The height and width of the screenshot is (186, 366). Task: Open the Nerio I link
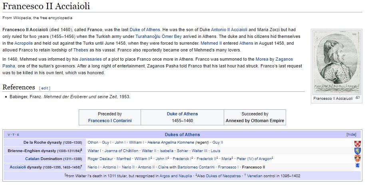[x=93, y=167]
